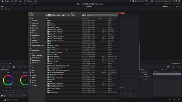This screenshot has width=182, height=102.
Task: Expand the Blackmagic Design folder
Action: (x=46, y=27)
